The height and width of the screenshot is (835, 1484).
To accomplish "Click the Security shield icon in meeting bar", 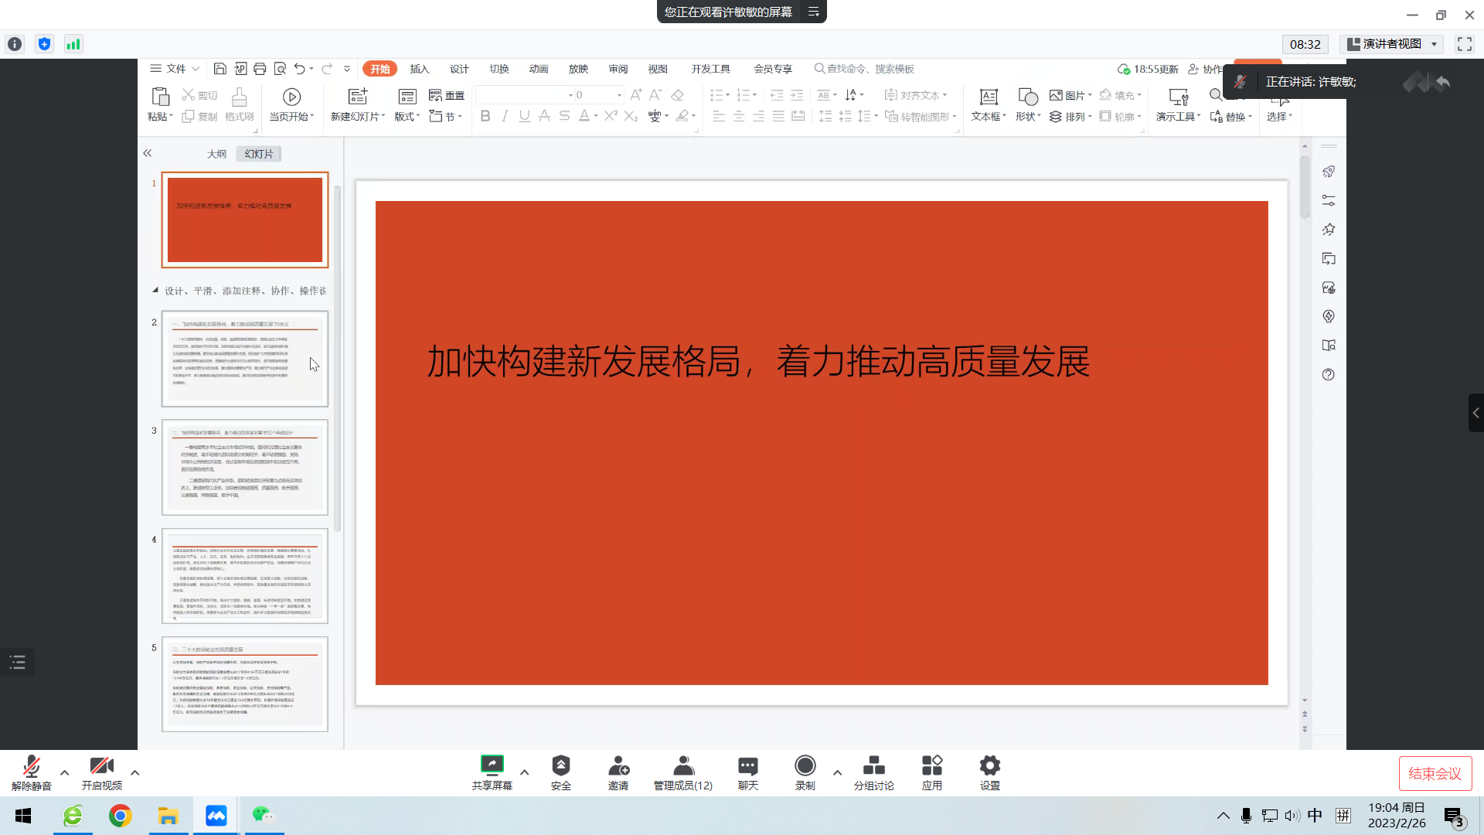I will pyautogui.click(x=561, y=772).
